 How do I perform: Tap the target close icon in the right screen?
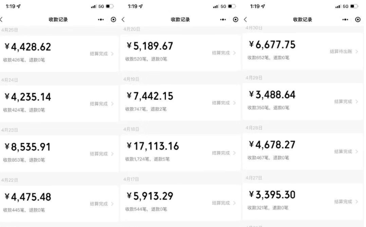pos(358,19)
